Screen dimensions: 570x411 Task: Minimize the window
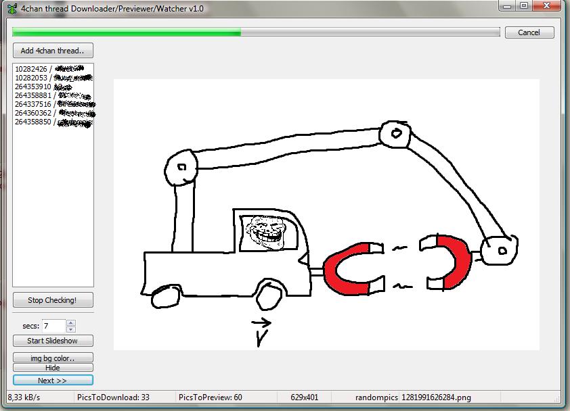coord(508,6)
